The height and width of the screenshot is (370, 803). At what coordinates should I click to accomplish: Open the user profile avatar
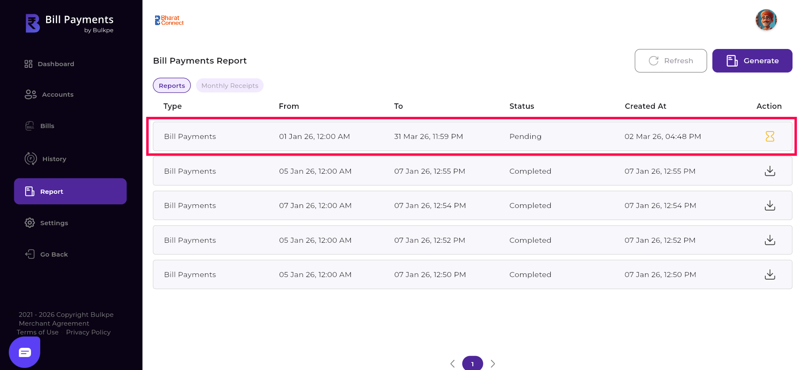click(766, 20)
